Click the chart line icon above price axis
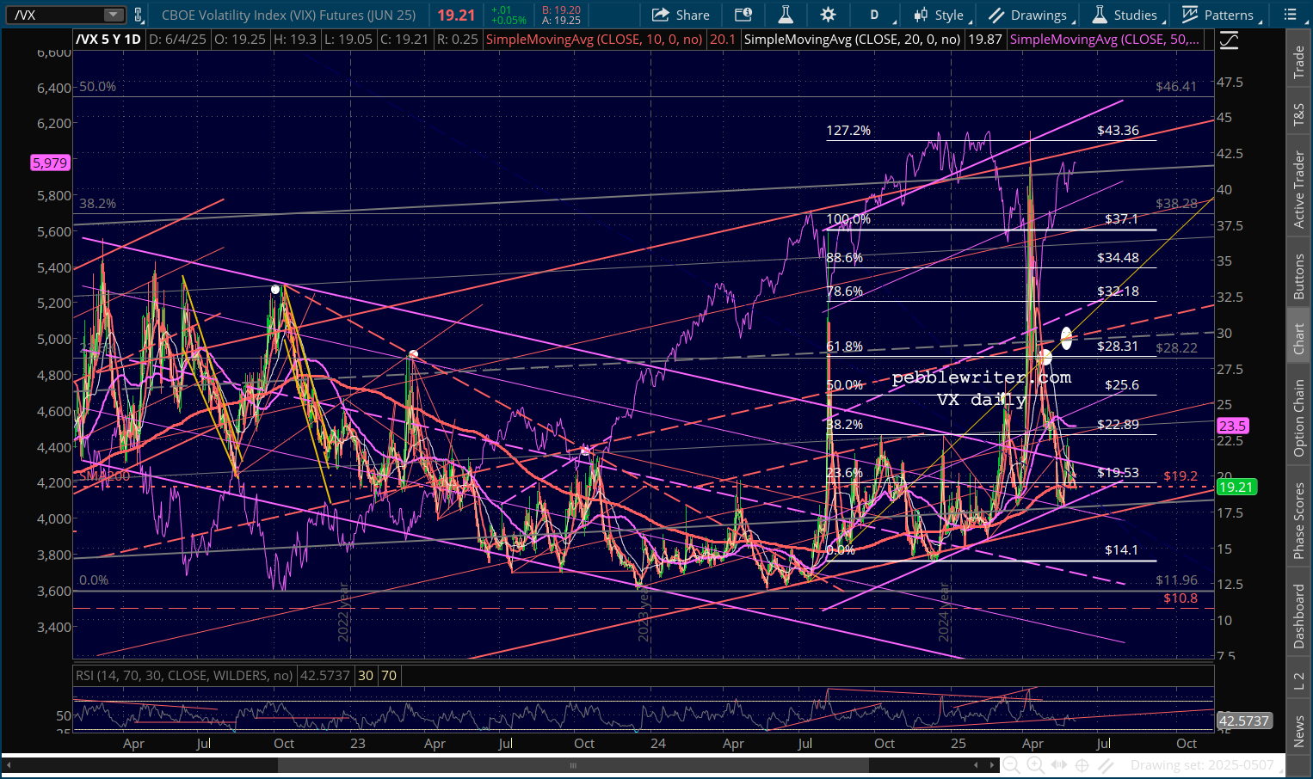 [x=1229, y=40]
